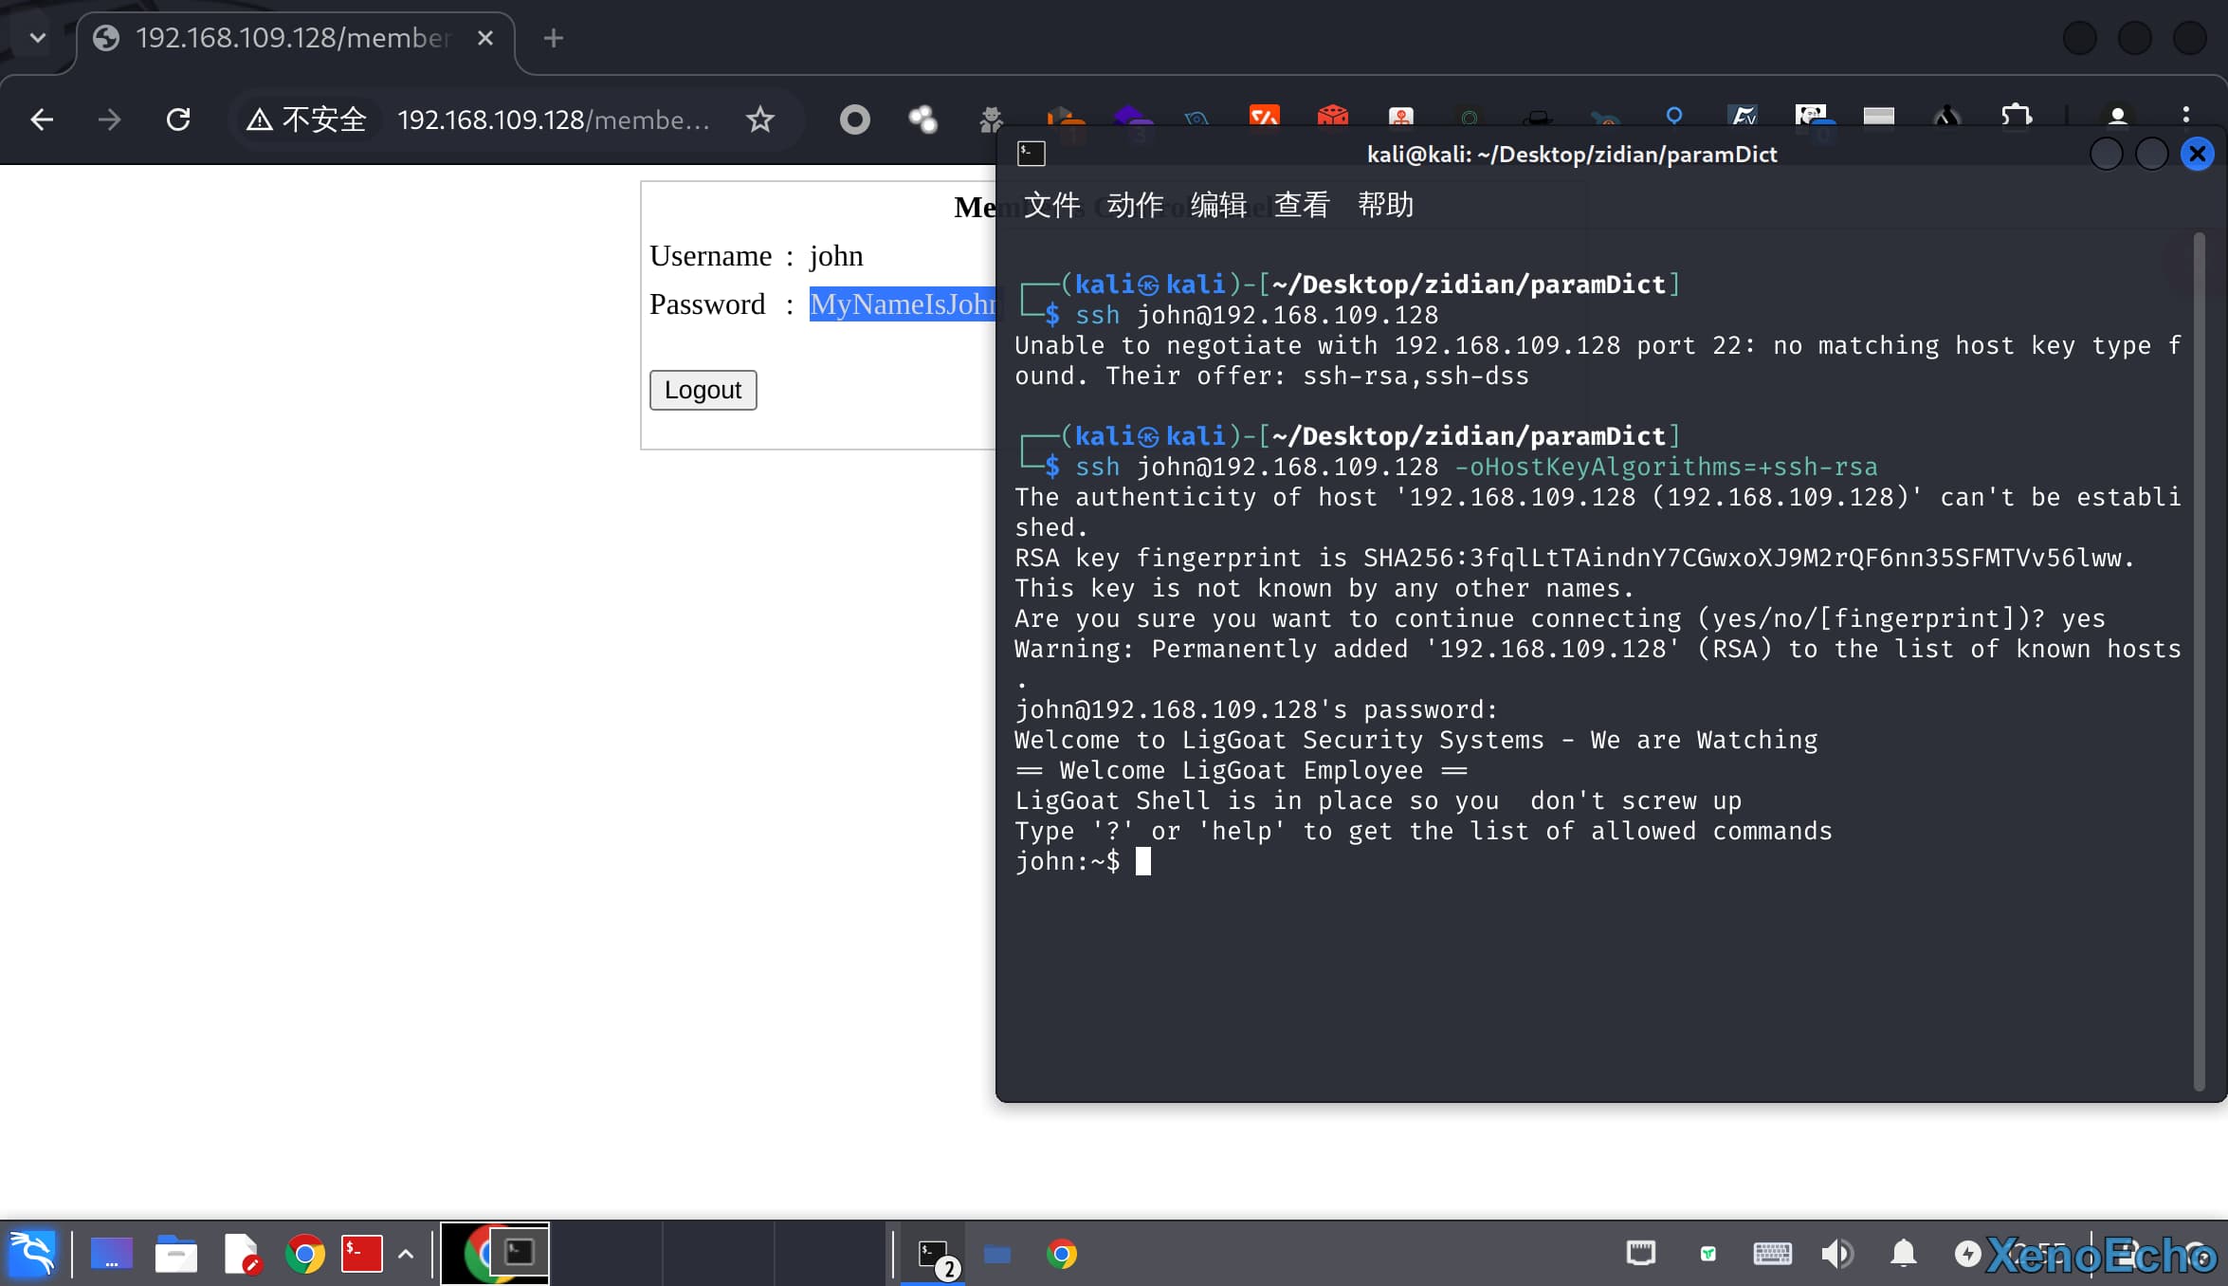Open the Kali dragon applications menu

tap(32, 1254)
